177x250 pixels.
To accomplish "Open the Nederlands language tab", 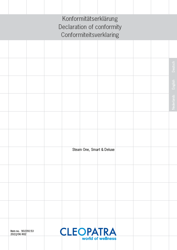I will pos(173,102).
